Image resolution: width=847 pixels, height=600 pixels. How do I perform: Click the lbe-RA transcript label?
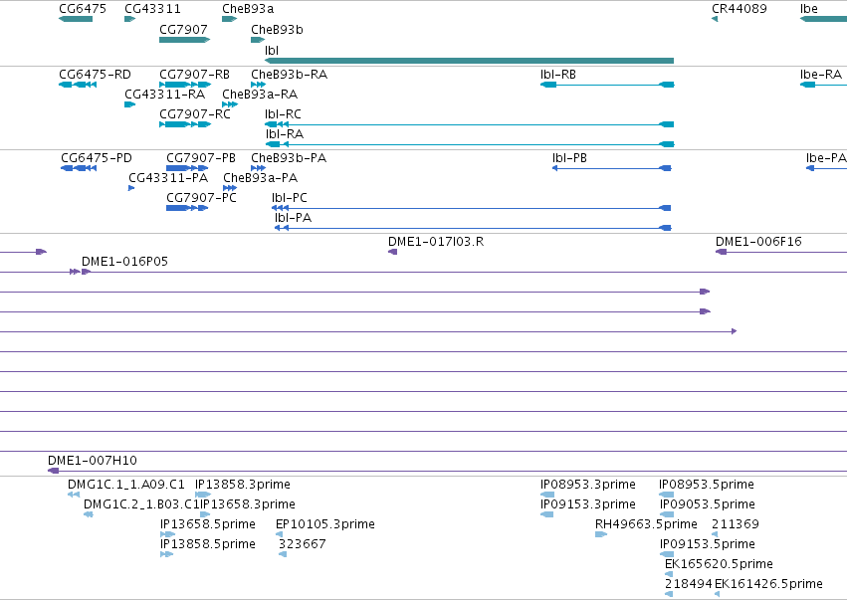point(820,75)
